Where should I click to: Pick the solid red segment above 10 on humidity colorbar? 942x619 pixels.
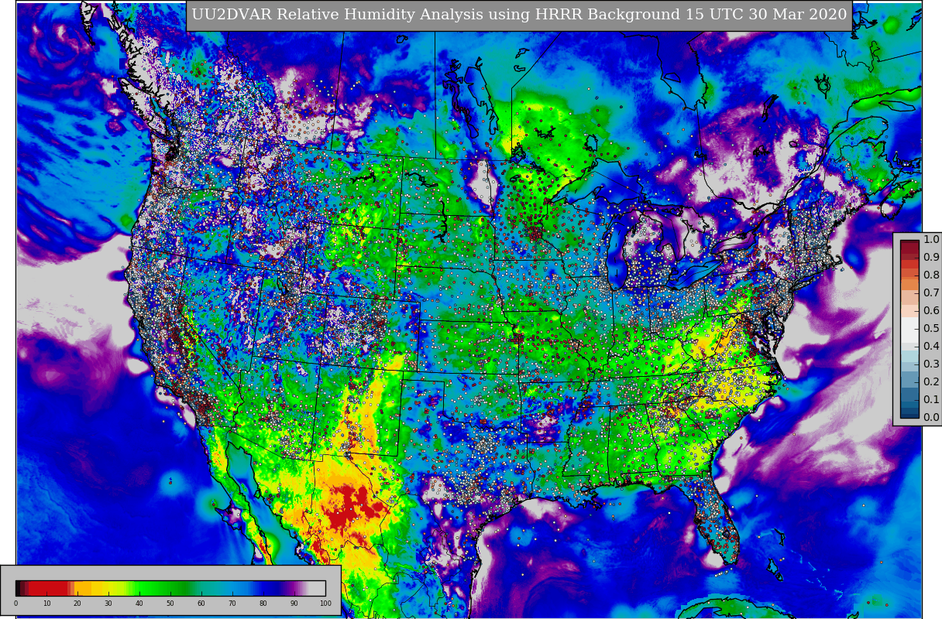click(48, 588)
